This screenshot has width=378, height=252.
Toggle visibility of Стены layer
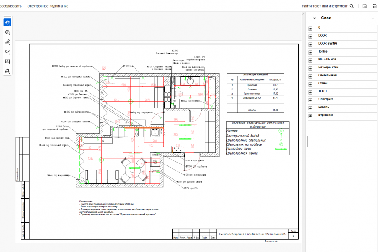tap(310, 84)
